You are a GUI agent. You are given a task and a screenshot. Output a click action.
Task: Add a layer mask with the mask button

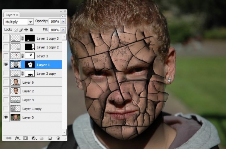coord(25,138)
